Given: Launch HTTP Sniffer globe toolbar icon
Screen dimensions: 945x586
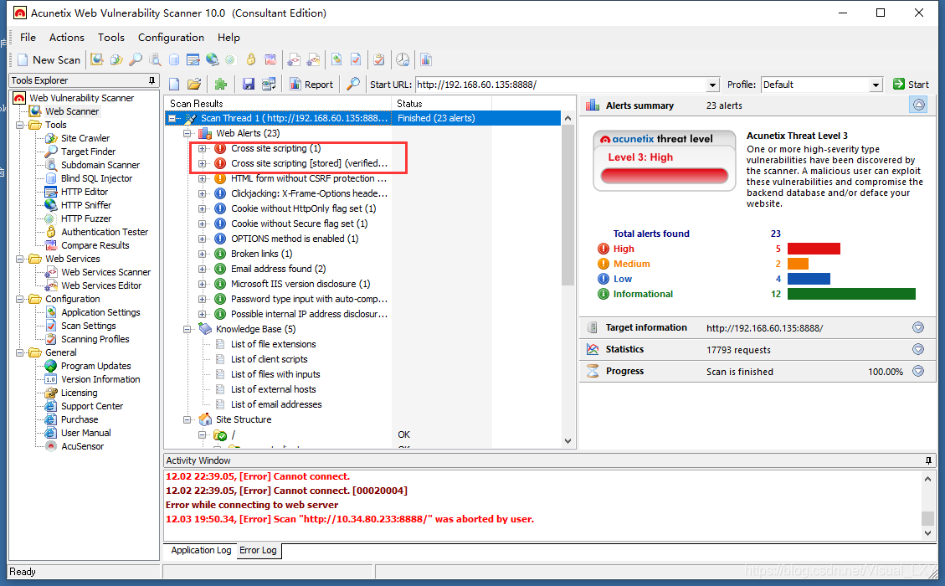Looking at the screenshot, I should (212, 59).
